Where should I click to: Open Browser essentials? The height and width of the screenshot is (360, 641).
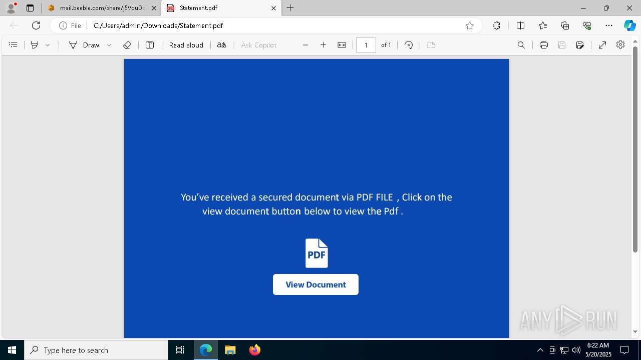(x=587, y=25)
